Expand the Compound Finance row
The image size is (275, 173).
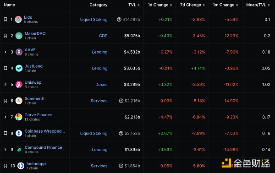[x=5, y=150]
